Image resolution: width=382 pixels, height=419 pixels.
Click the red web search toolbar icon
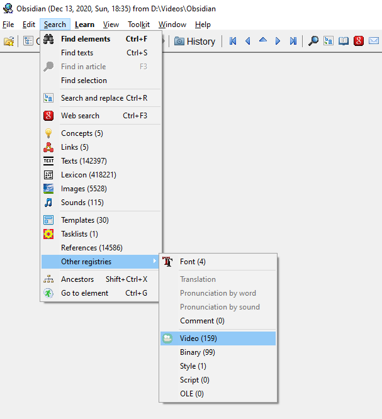pos(359,41)
